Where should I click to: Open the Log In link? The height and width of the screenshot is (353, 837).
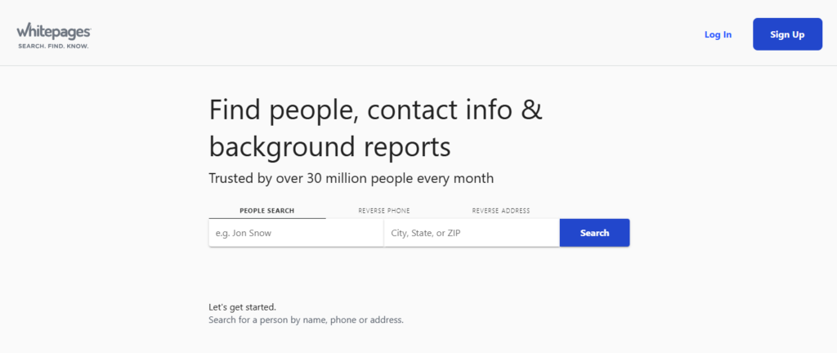coord(718,34)
